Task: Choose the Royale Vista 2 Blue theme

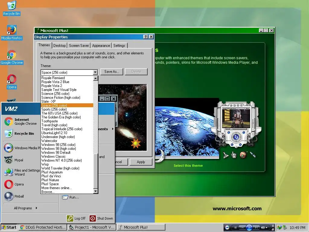Action: [x=67, y=82]
